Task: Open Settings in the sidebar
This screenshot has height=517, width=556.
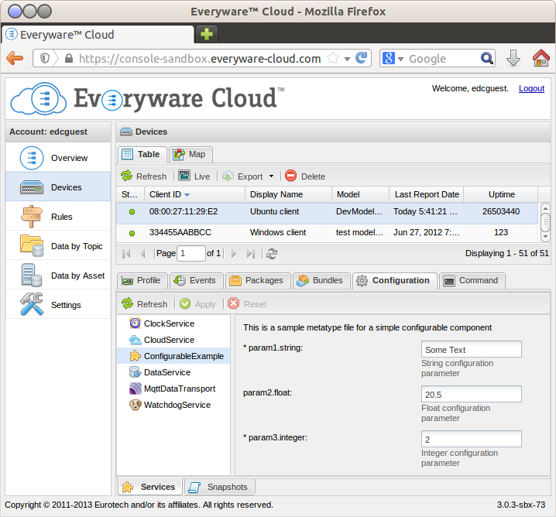Action: point(58,305)
